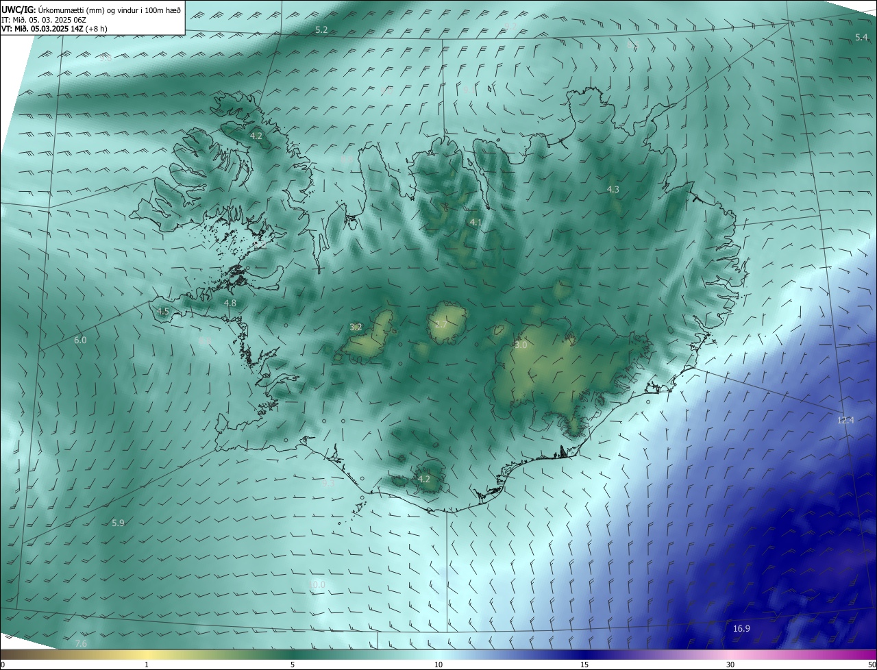Click the 6.0 value label over the sea
This screenshot has height=670, width=877.
point(80,340)
